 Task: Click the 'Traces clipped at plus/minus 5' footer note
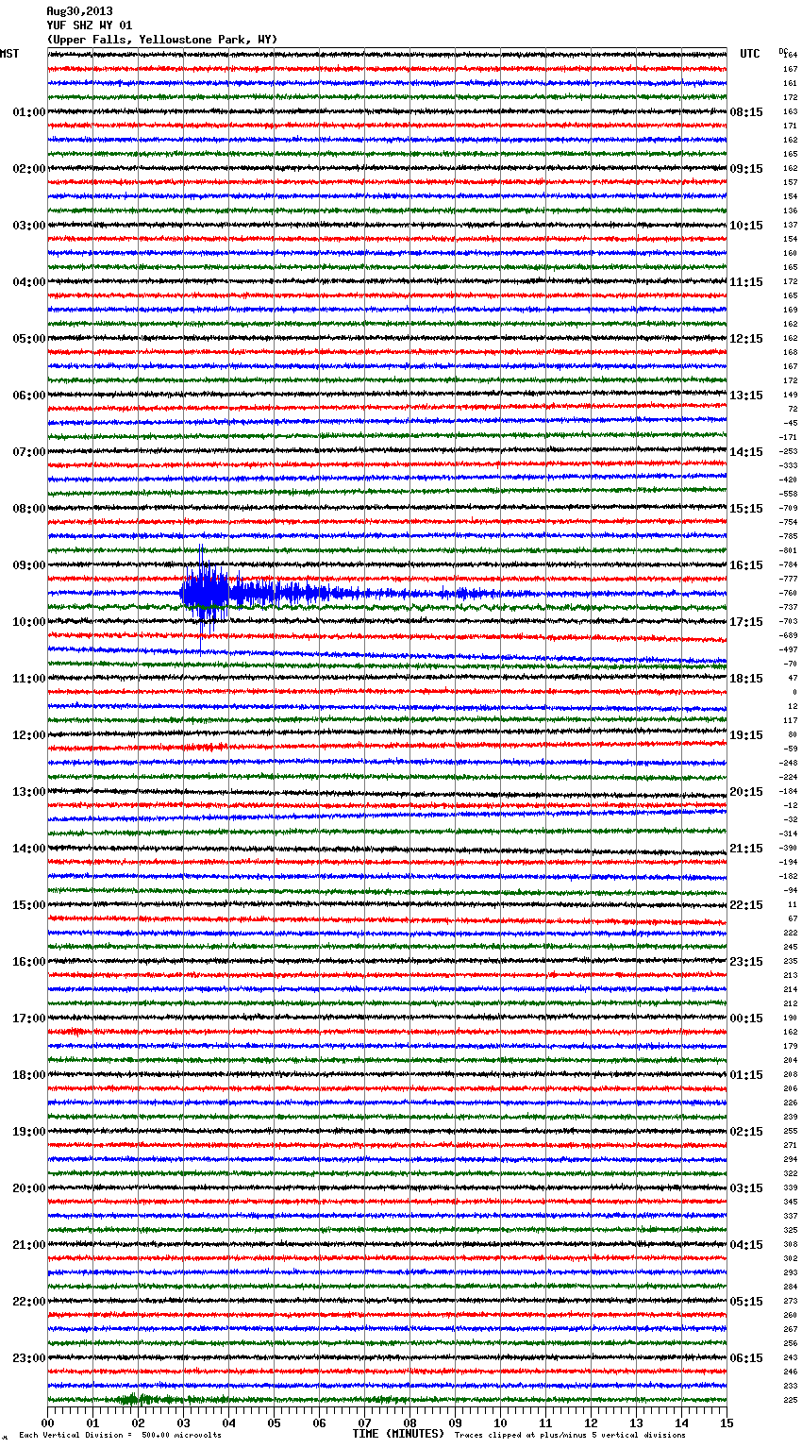(x=570, y=1435)
